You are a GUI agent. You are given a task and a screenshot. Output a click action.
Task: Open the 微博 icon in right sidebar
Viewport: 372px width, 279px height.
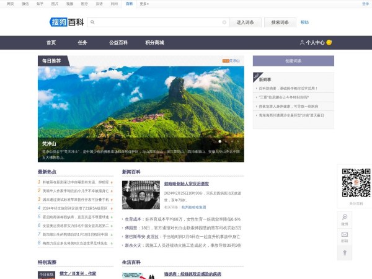pos(345,218)
